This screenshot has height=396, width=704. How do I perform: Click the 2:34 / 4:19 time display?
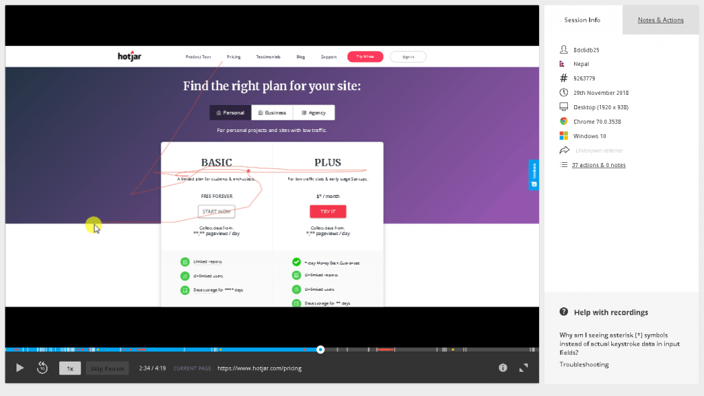(152, 368)
